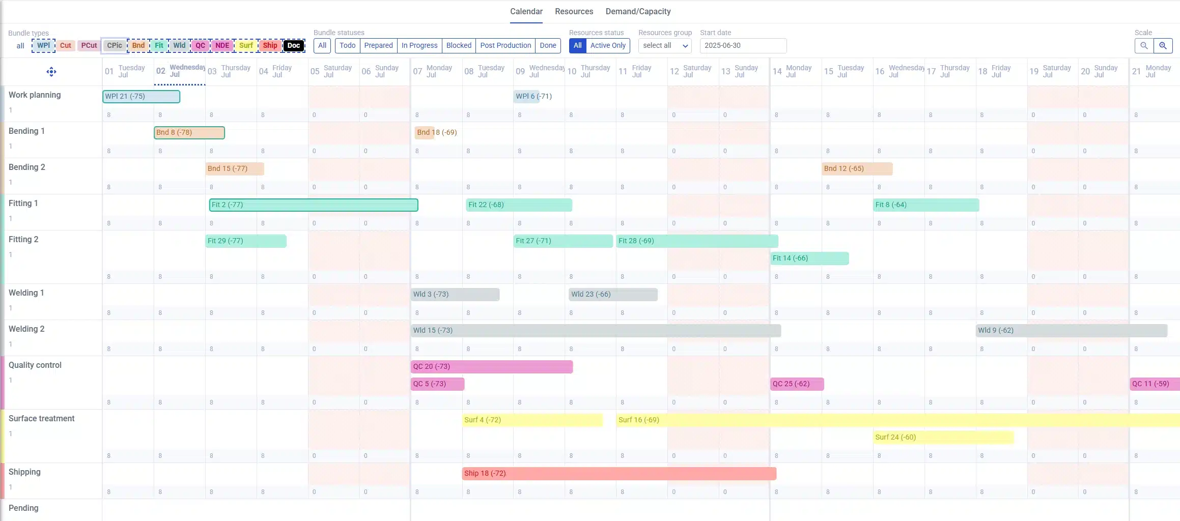Click the Surface treatment resource label
Viewport: 1180px width, 521px height.
(42, 419)
